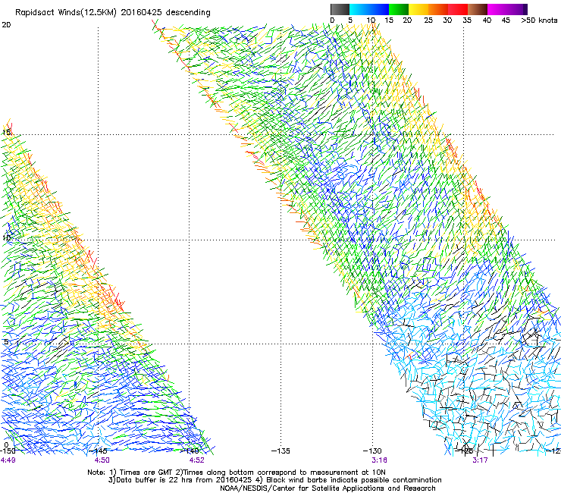The image size is (561, 493).
Task: Click the cyan 5–10 knots legend swatch
Action: [359, 9]
